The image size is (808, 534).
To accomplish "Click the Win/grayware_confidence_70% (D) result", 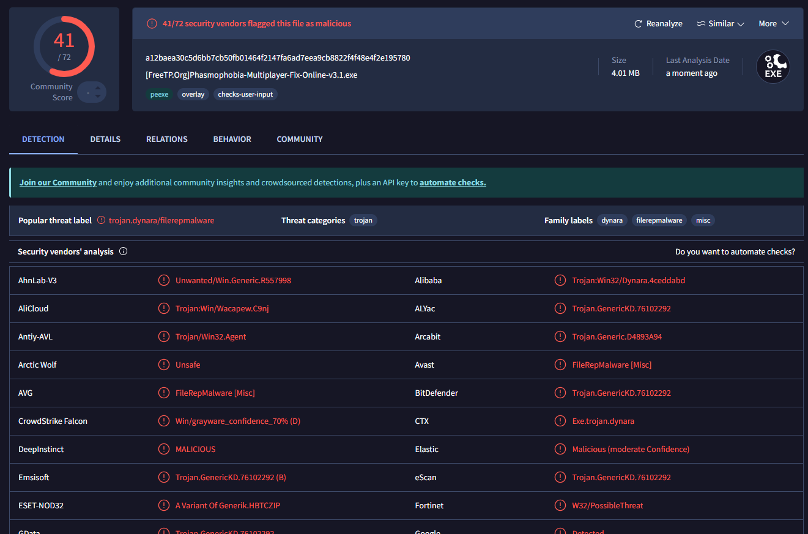I will pos(238,421).
